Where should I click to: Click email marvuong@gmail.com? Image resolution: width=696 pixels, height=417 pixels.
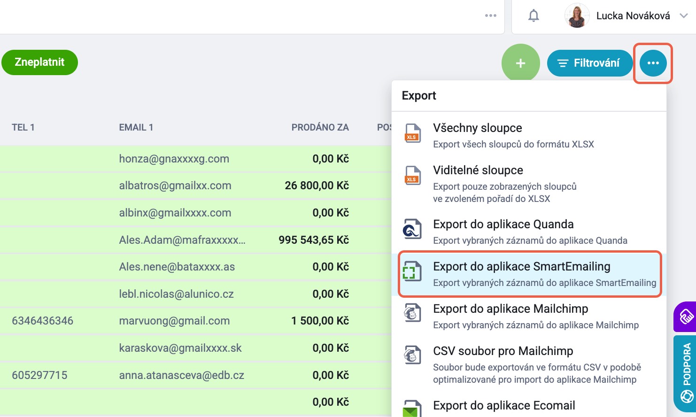click(174, 321)
